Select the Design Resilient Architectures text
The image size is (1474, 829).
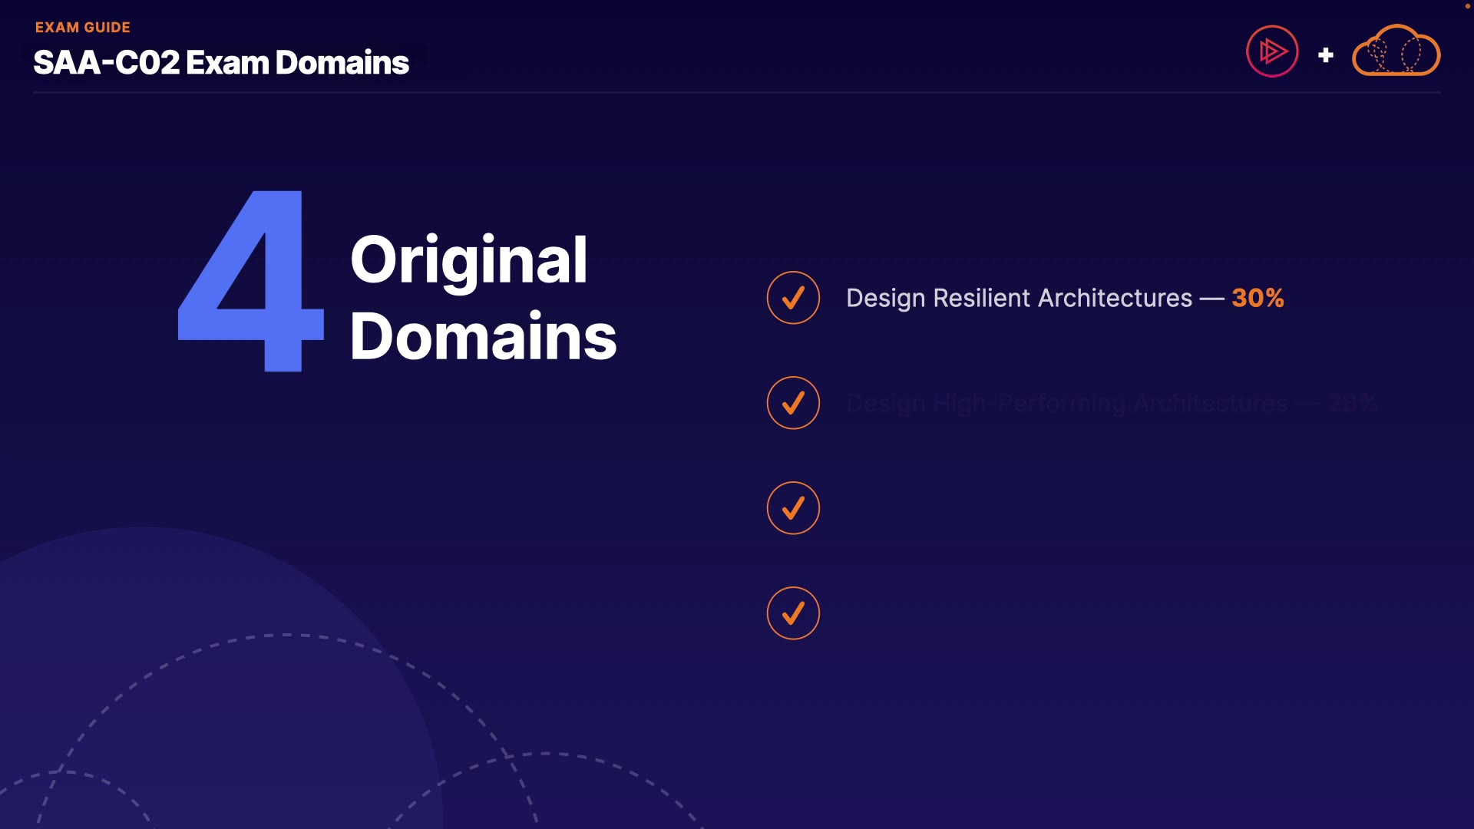click(1019, 298)
